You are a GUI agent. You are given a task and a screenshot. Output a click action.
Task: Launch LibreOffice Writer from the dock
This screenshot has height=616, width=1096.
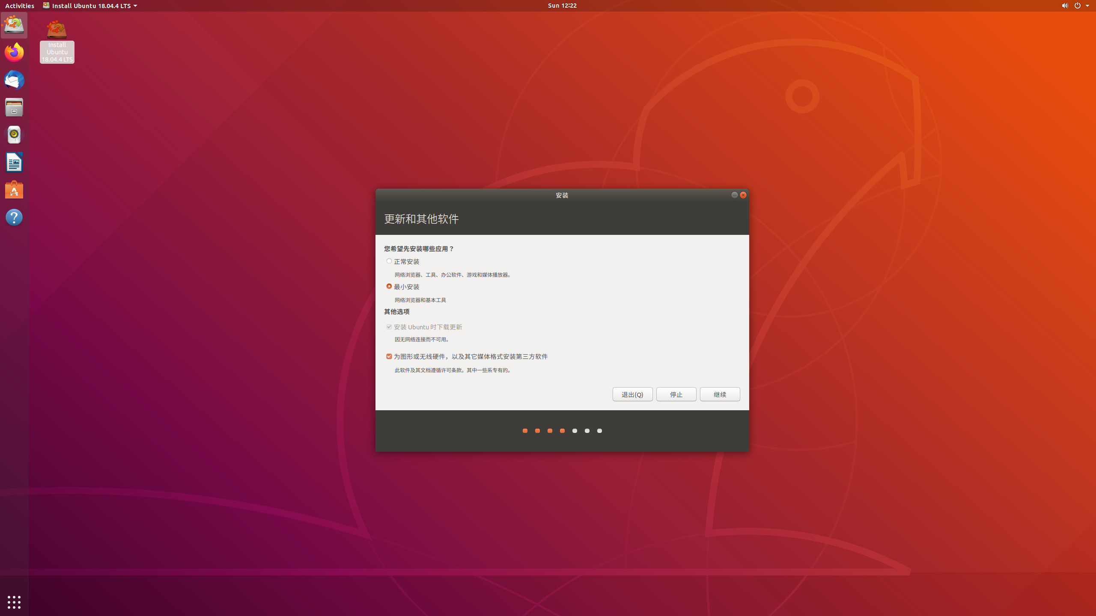(x=14, y=163)
